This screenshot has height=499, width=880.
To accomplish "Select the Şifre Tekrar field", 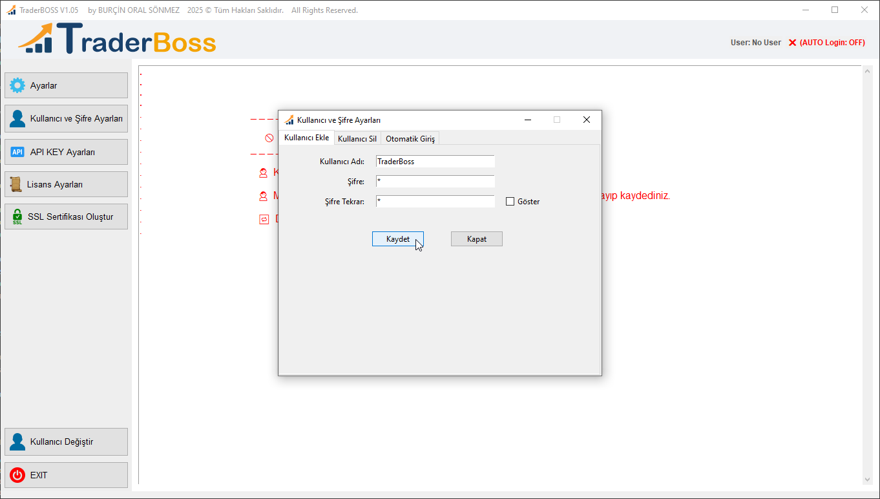I will point(435,201).
